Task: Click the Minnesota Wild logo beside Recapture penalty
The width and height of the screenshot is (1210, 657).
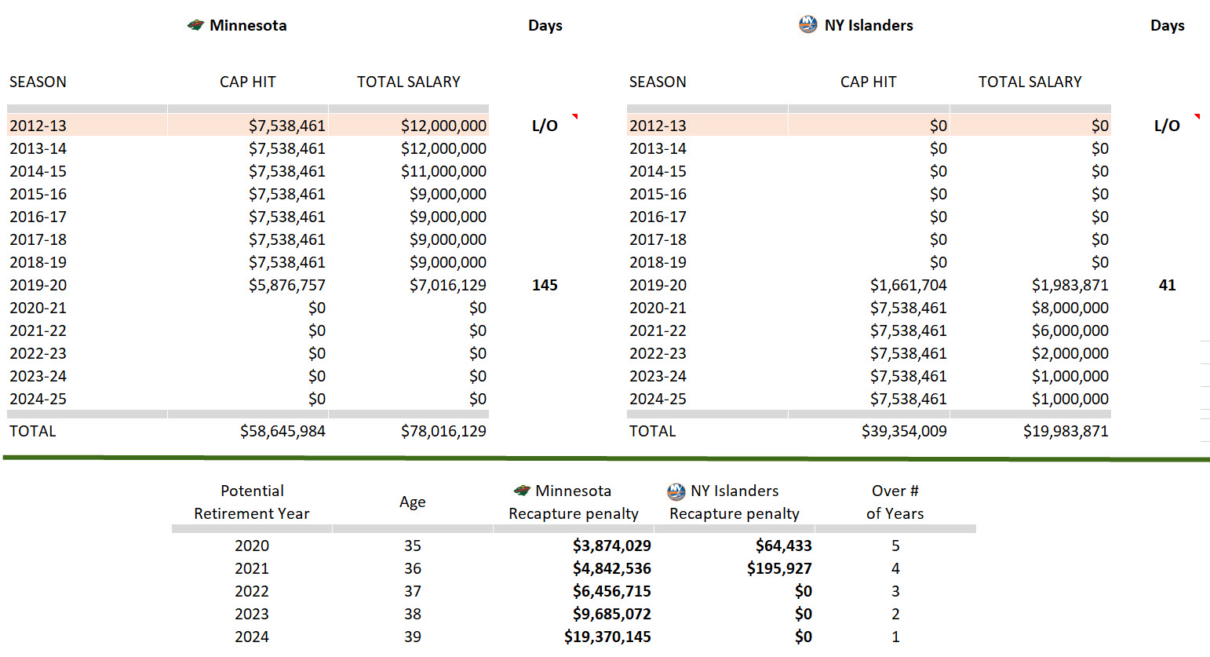Action: click(x=522, y=491)
